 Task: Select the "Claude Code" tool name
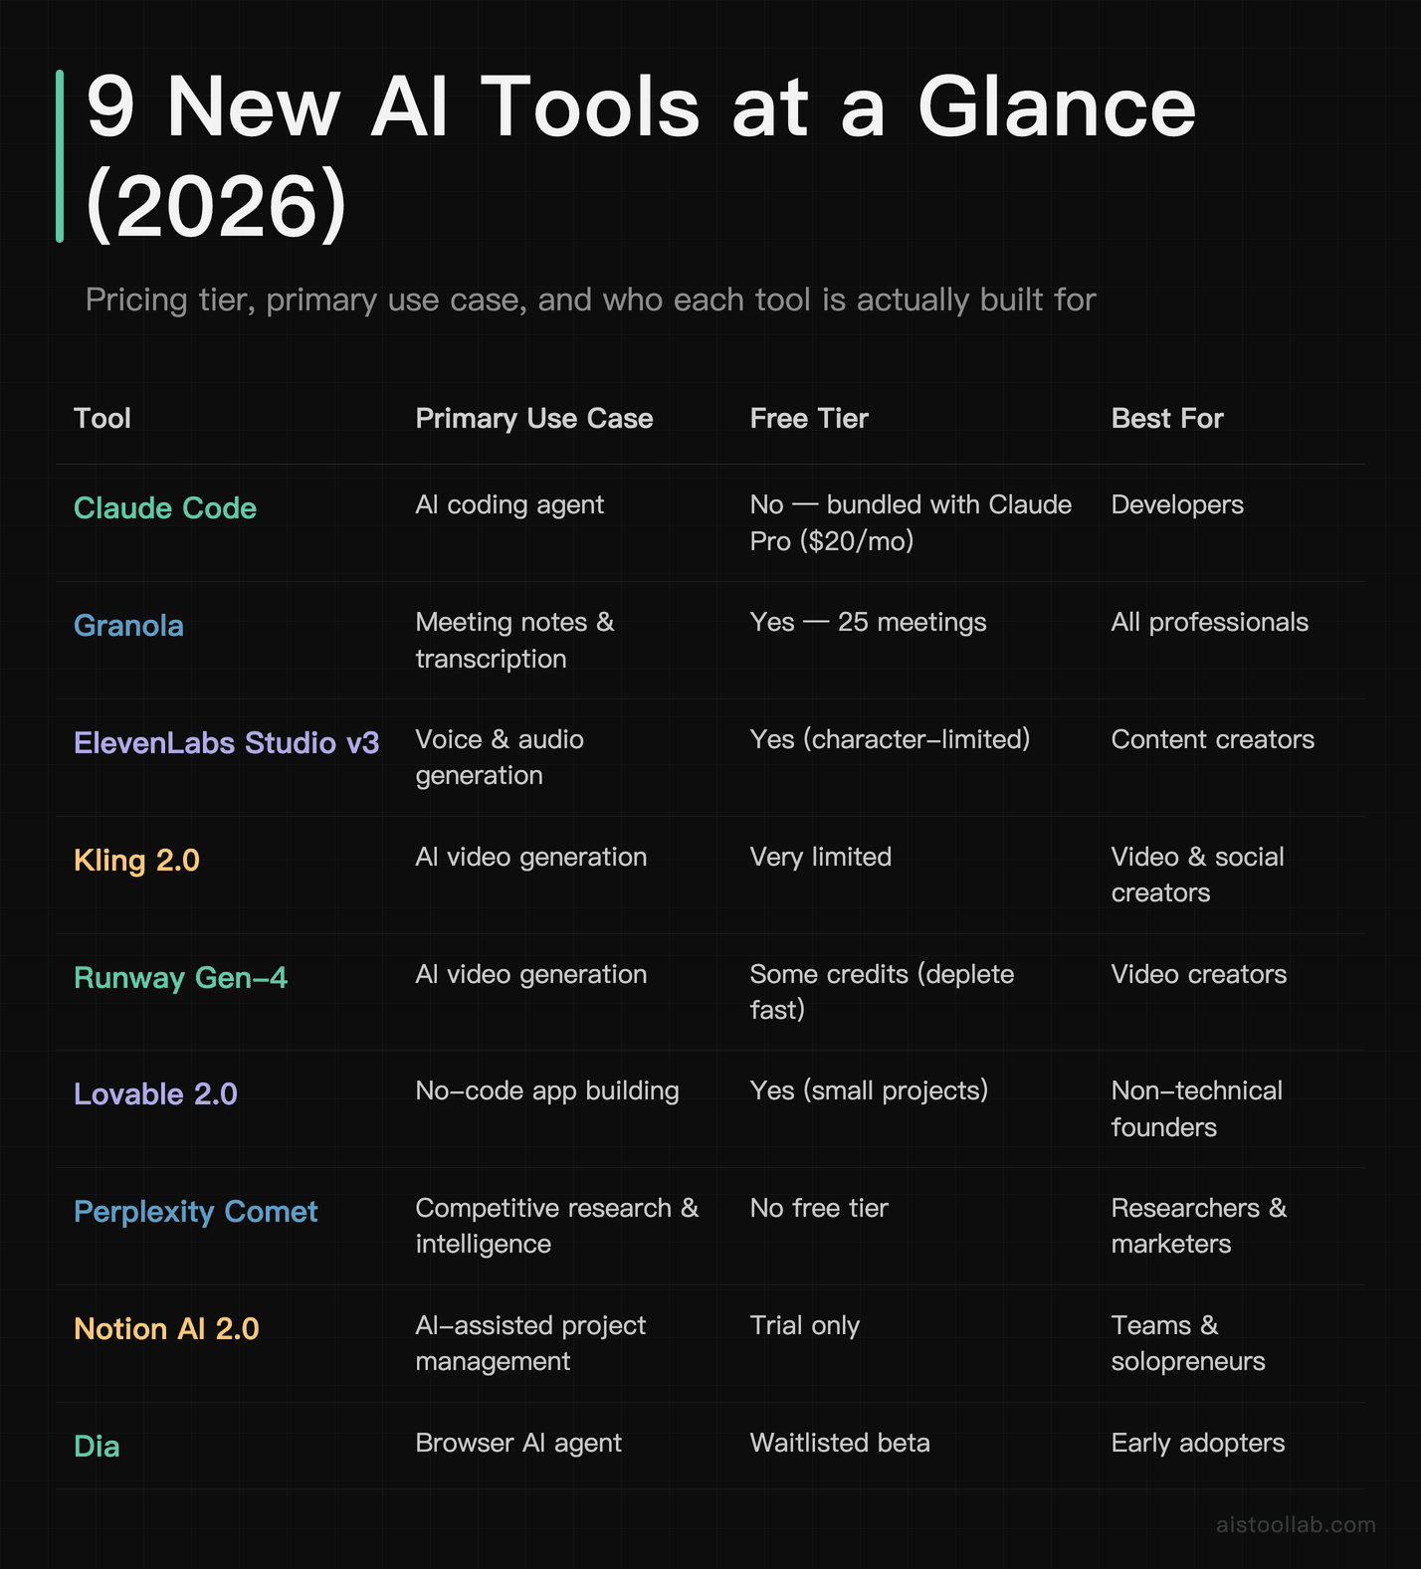click(165, 508)
